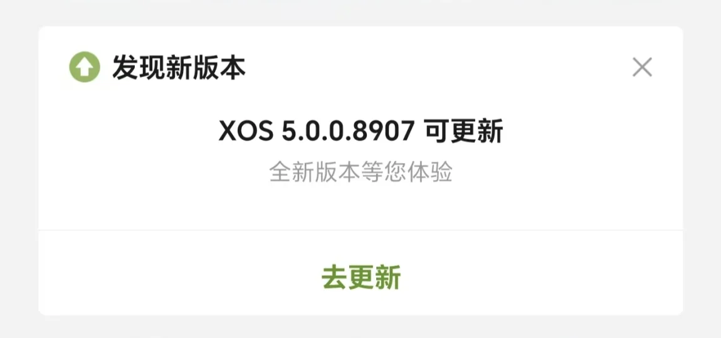Close the update dialog with X
This screenshot has width=721, height=338.
[x=642, y=67]
